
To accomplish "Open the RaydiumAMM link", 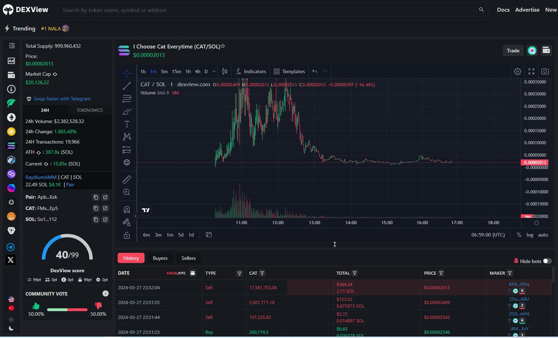I will point(41,177).
